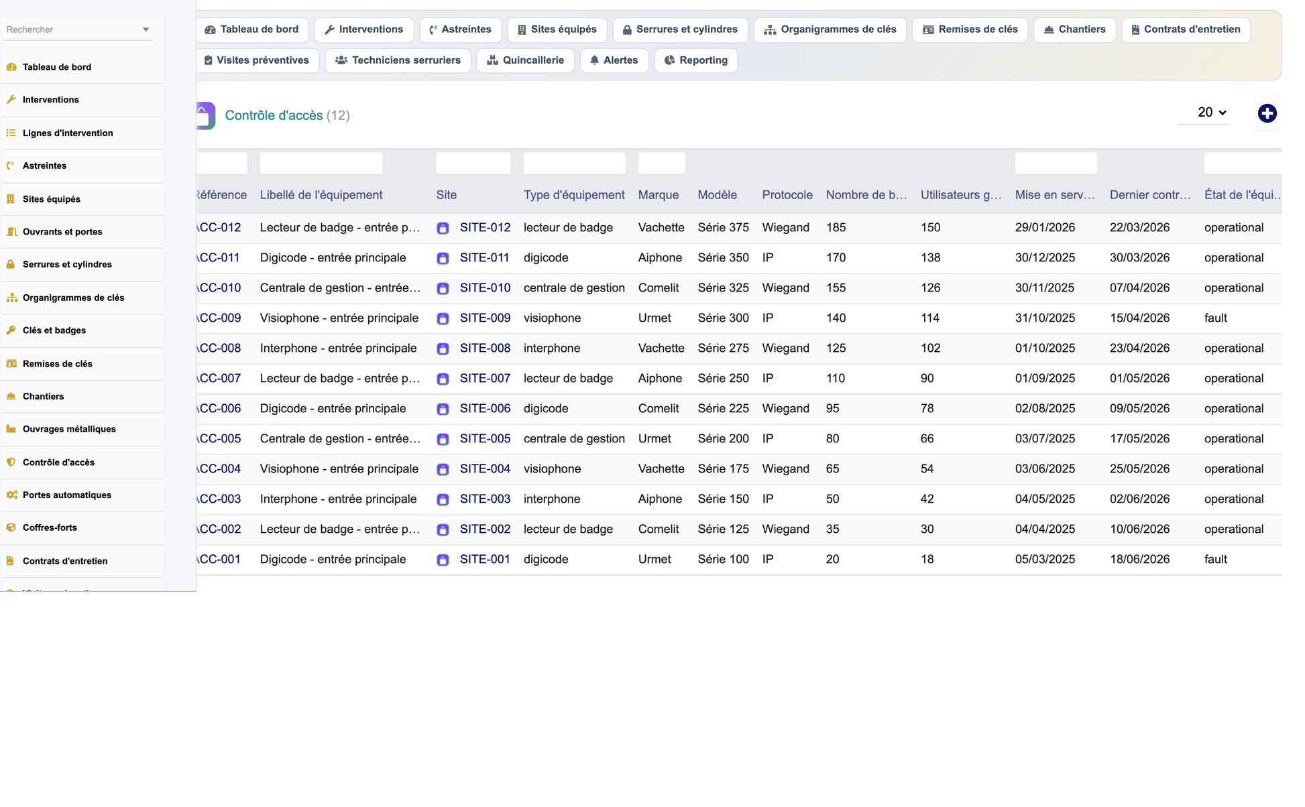
Task: Click the site icon beside SITE-009
Action: (x=443, y=318)
